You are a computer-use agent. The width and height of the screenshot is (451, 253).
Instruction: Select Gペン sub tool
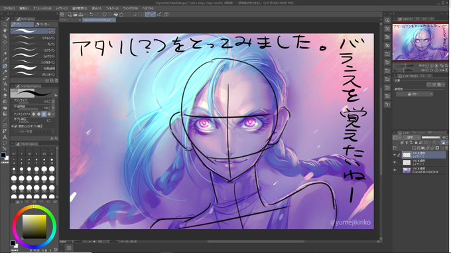tap(32, 31)
